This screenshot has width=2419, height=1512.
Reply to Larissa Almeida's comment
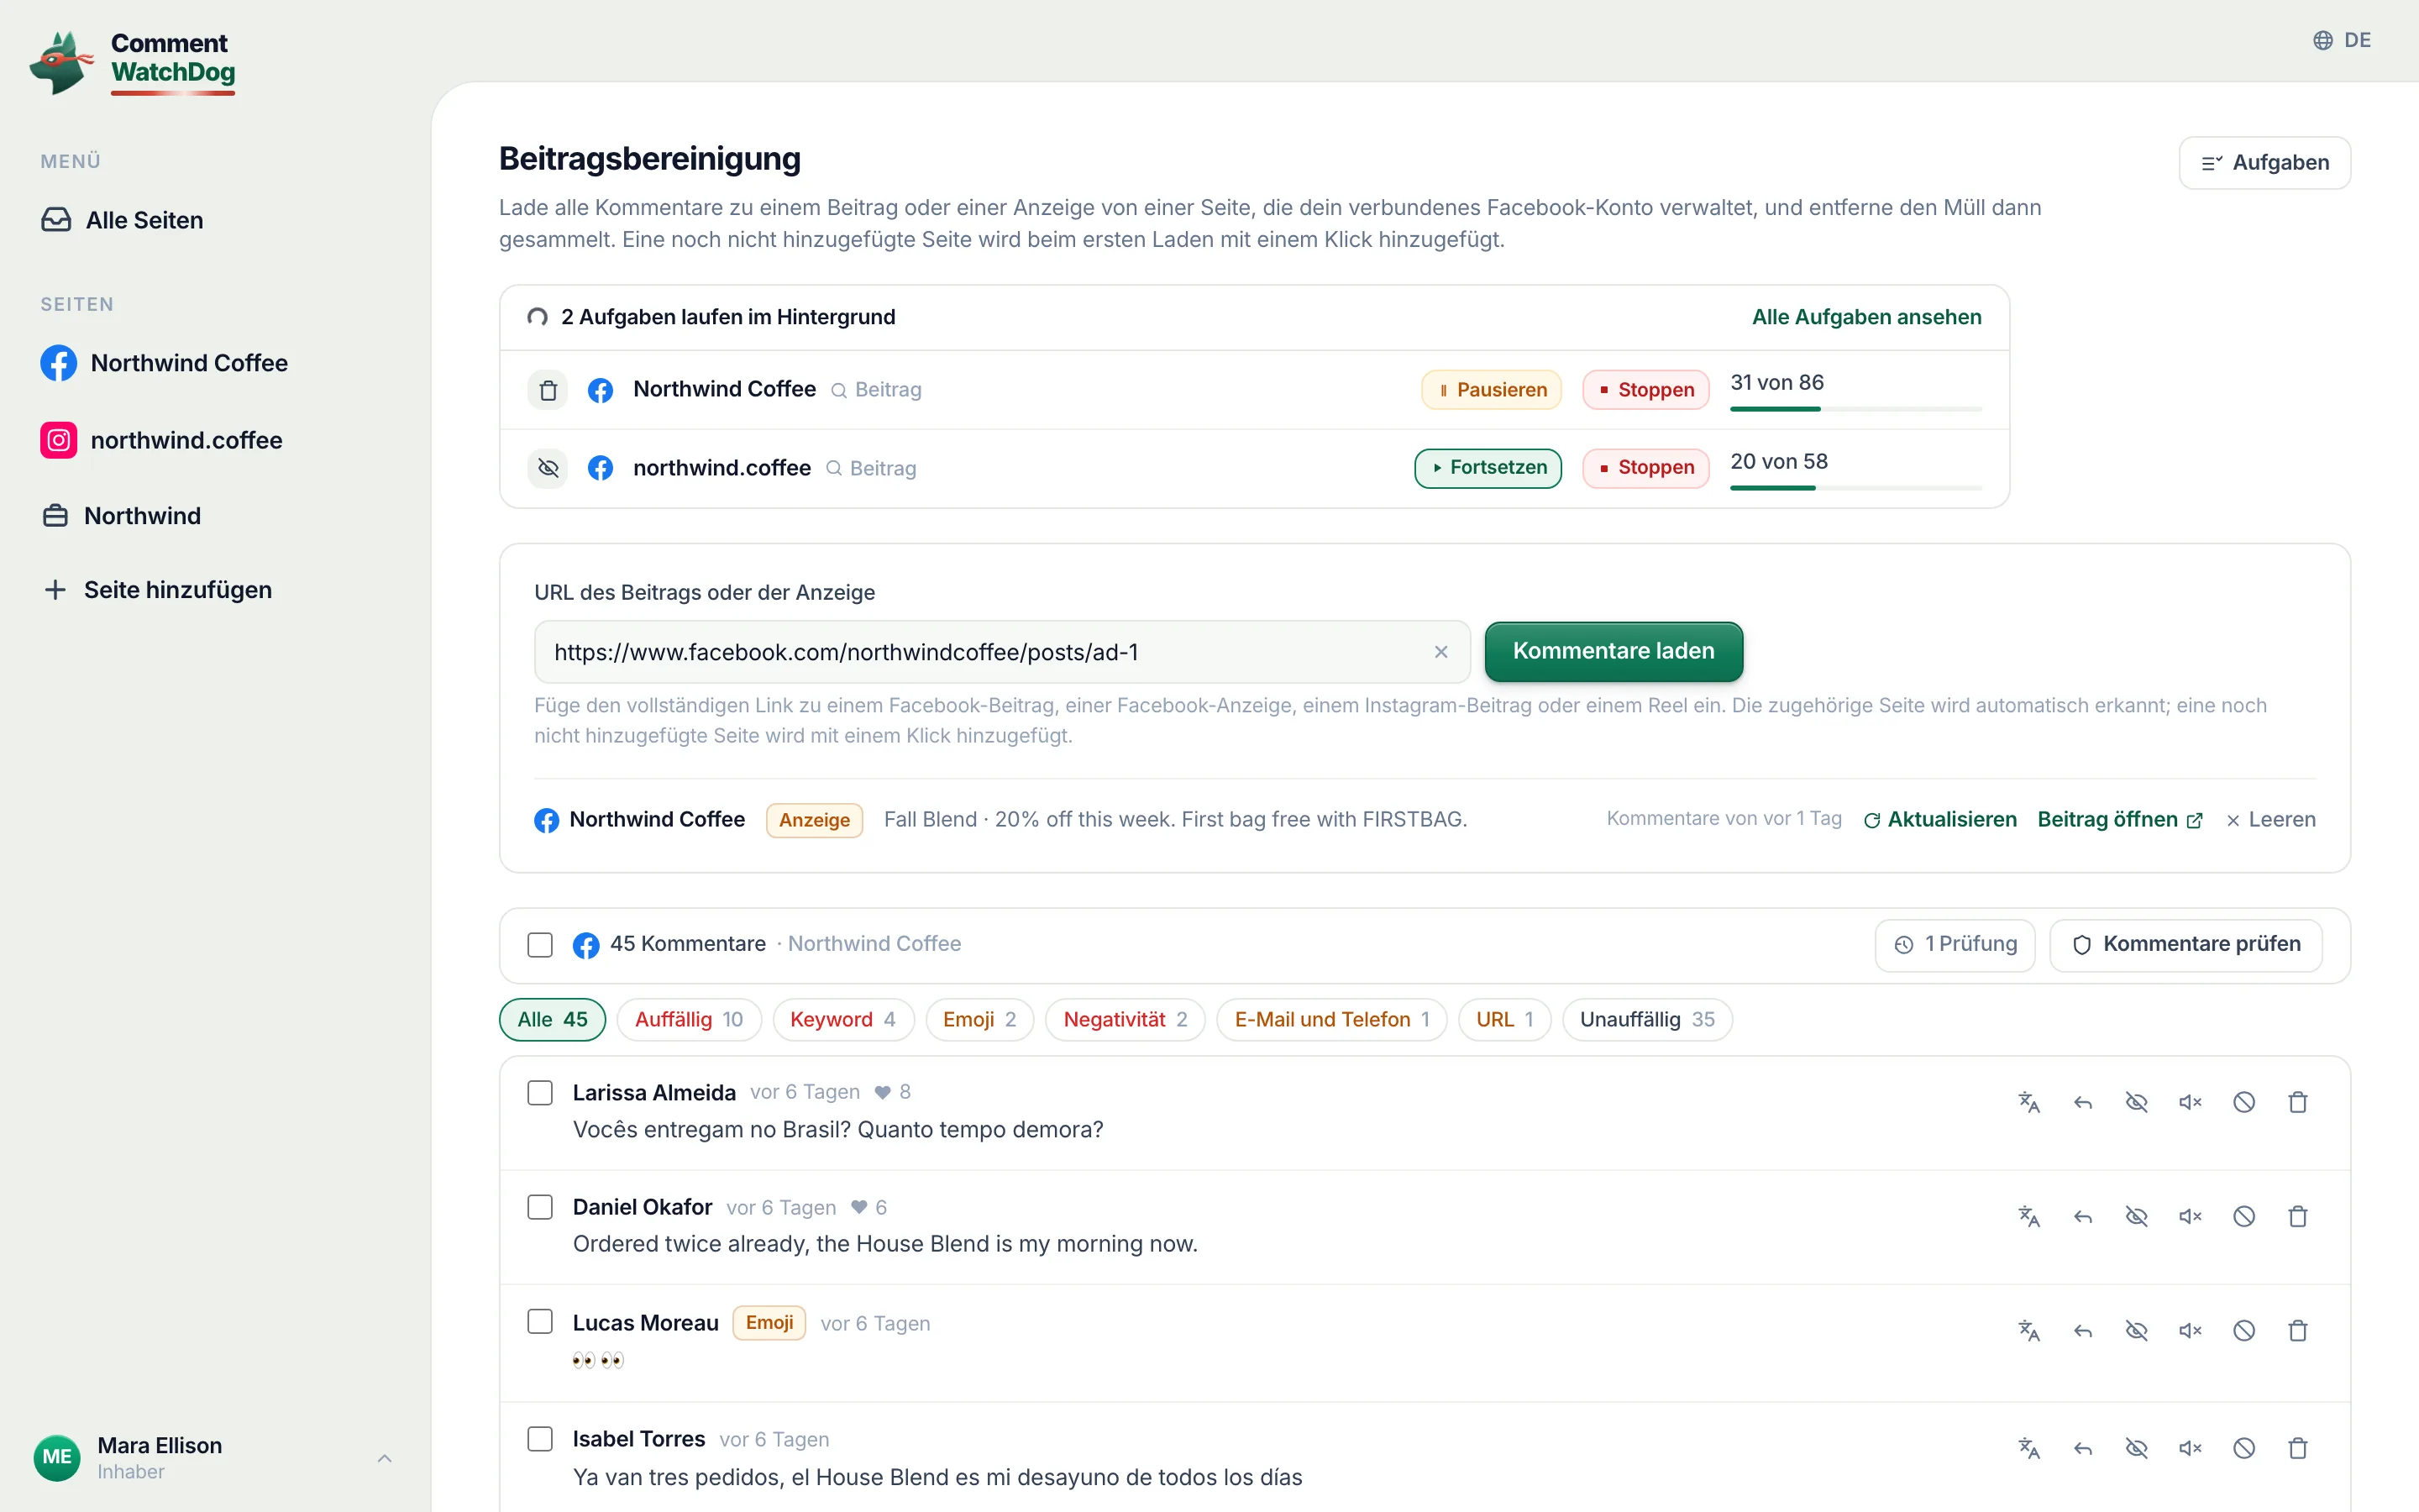pos(2082,1102)
